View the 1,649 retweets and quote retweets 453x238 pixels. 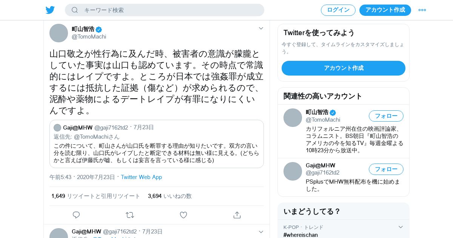point(96,196)
